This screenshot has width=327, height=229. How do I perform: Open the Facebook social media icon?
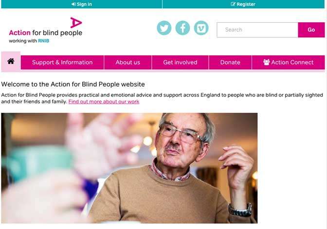pos(182,28)
